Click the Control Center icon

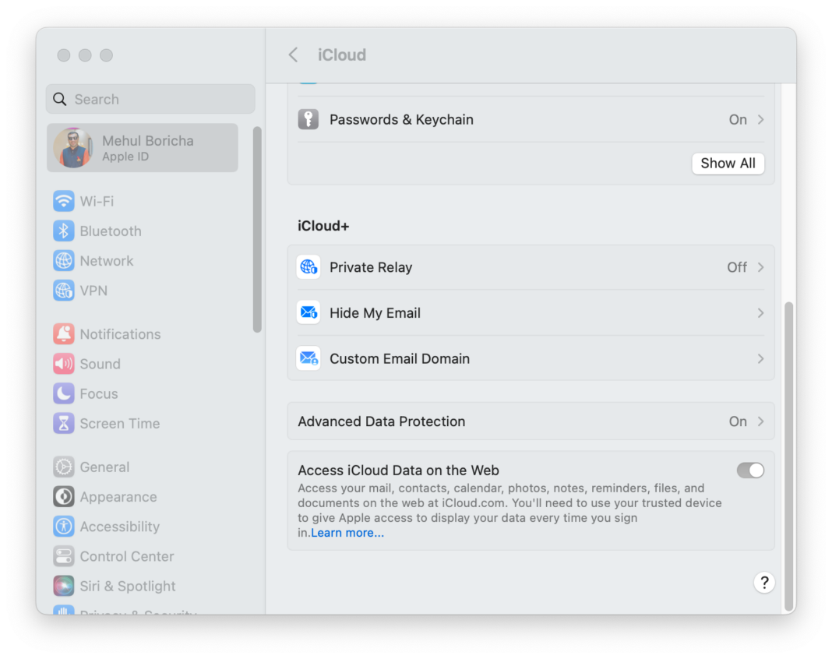coord(64,555)
